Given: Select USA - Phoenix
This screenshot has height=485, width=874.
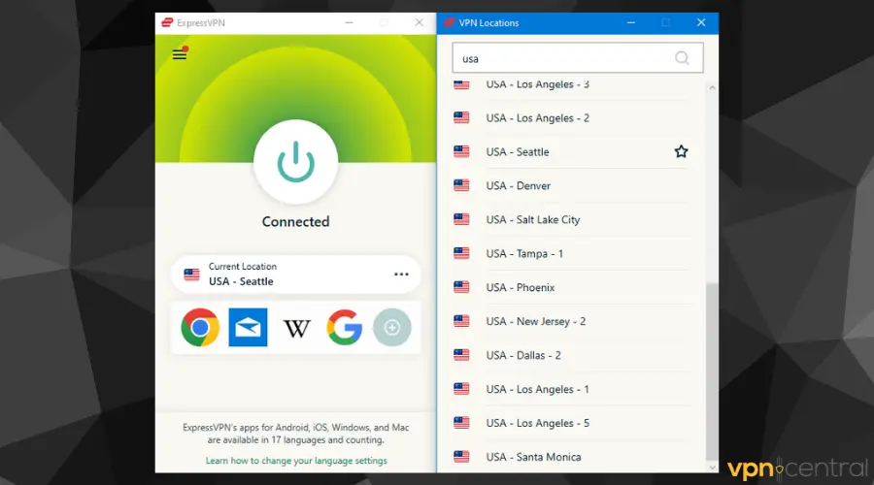Looking at the screenshot, I should [572, 288].
